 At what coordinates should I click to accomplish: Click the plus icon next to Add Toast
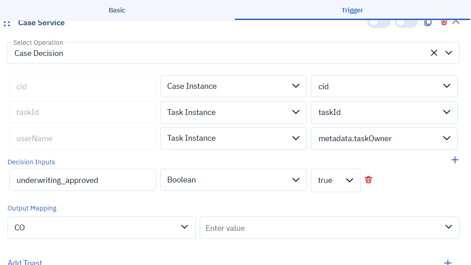pyautogui.click(x=448, y=262)
